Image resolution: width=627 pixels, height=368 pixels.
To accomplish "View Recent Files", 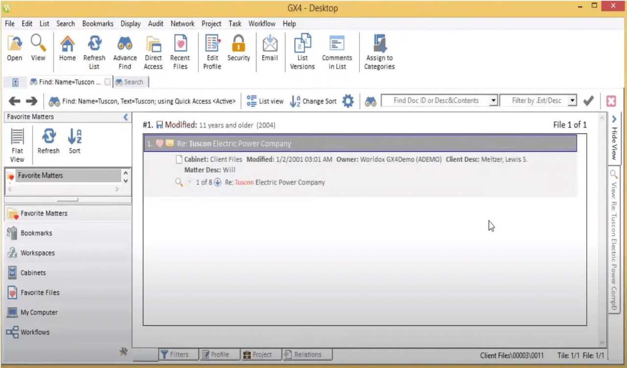I will click(180, 49).
